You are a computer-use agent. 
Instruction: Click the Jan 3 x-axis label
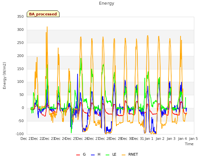click(171, 139)
